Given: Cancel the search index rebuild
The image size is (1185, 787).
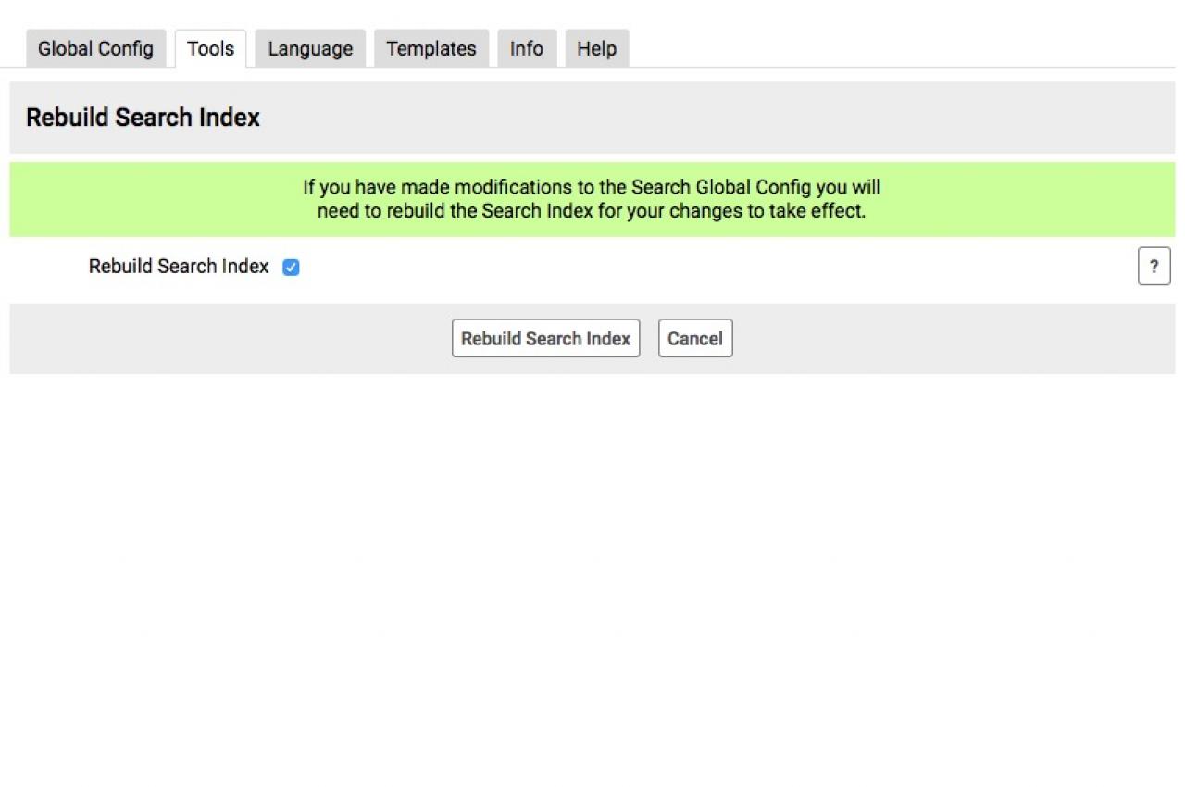Looking at the screenshot, I should [x=695, y=339].
